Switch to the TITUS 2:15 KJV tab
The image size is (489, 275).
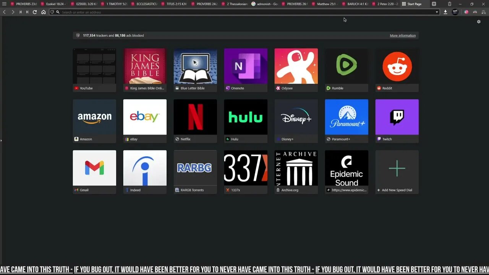(174, 4)
